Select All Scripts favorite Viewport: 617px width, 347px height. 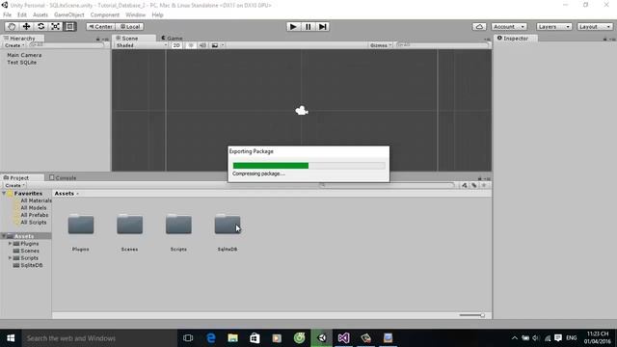[x=33, y=223]
